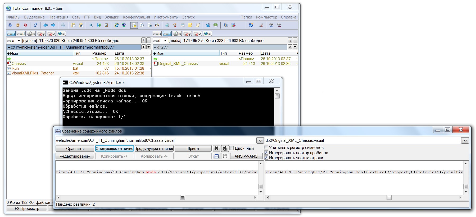Toggle Учитывать регистр символов checkbox
476x217 pixels.
coord(266,148)
